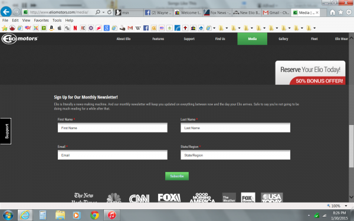
Task: Open the Gallery navigation link
Action: [283, 39]
